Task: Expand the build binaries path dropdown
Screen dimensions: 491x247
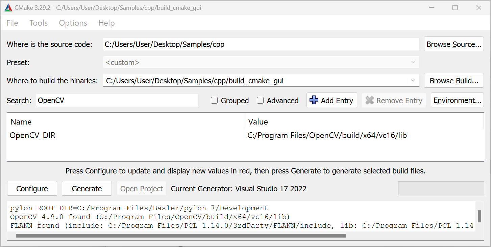Action: coord(413,81)
